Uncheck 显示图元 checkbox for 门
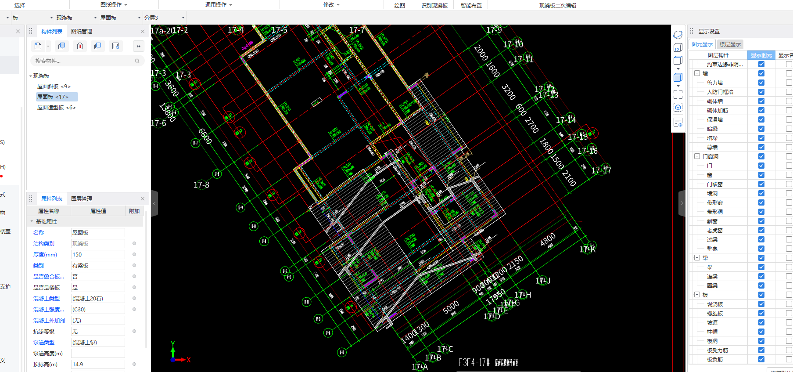The image size is (793, 372). 761,166
